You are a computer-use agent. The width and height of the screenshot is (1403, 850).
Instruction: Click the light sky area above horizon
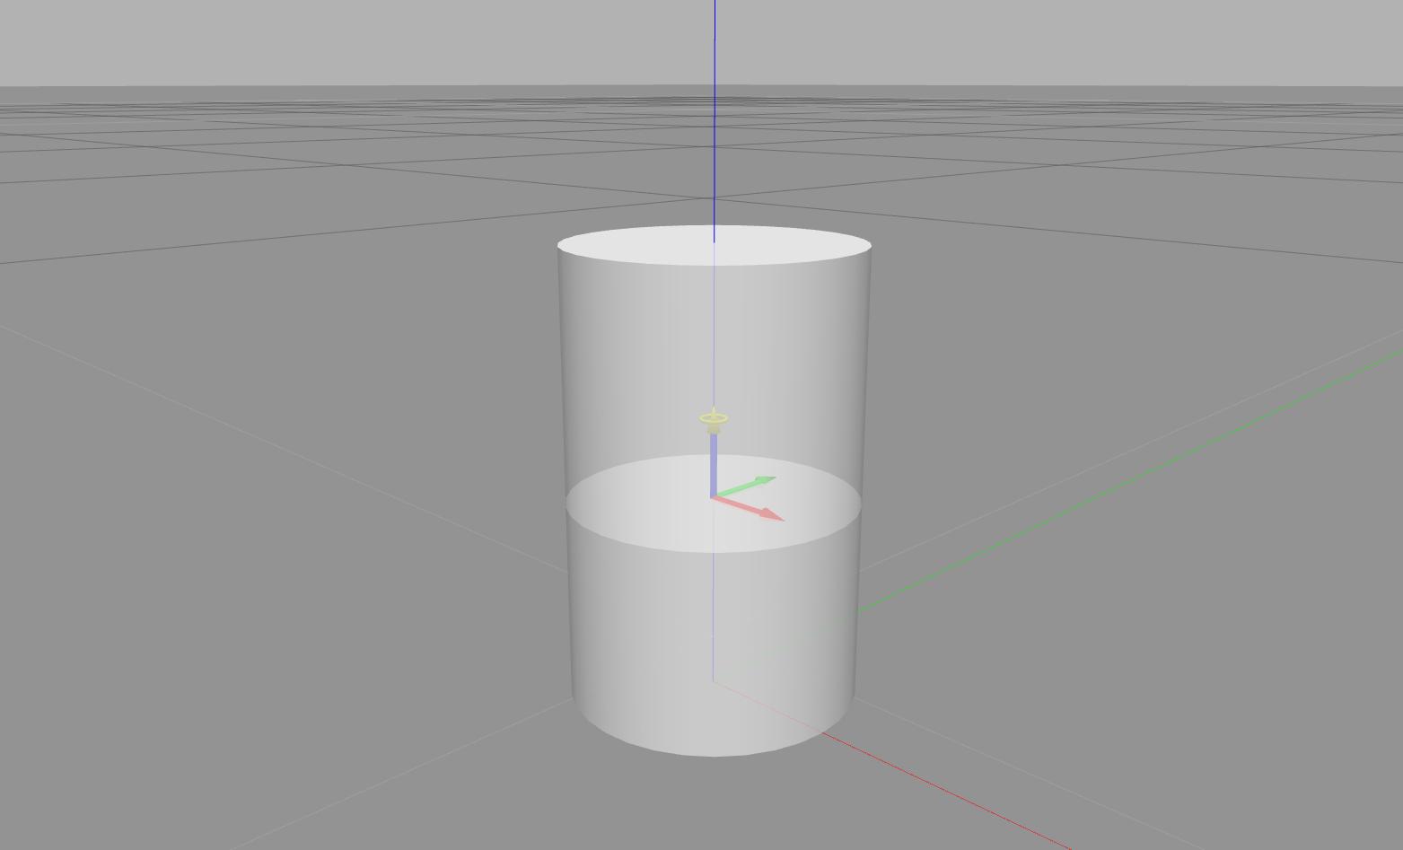point(359,40)
